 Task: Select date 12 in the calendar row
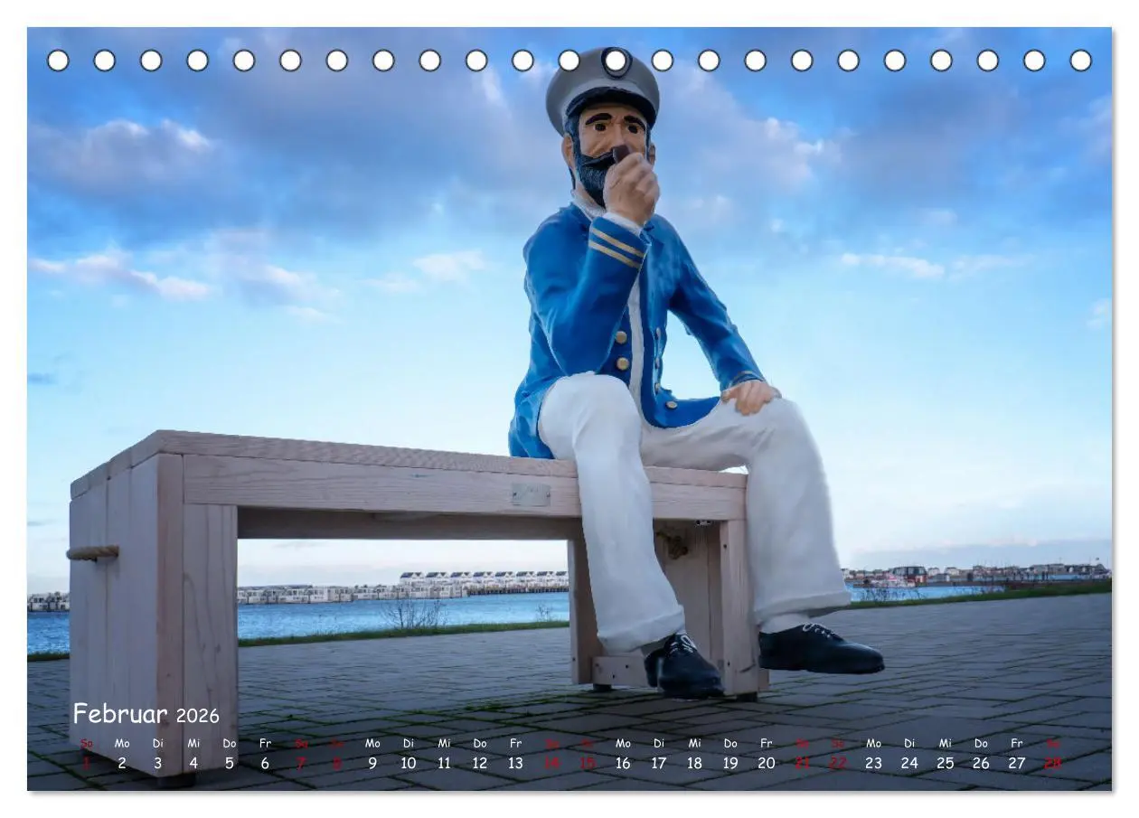pos(480,763)
